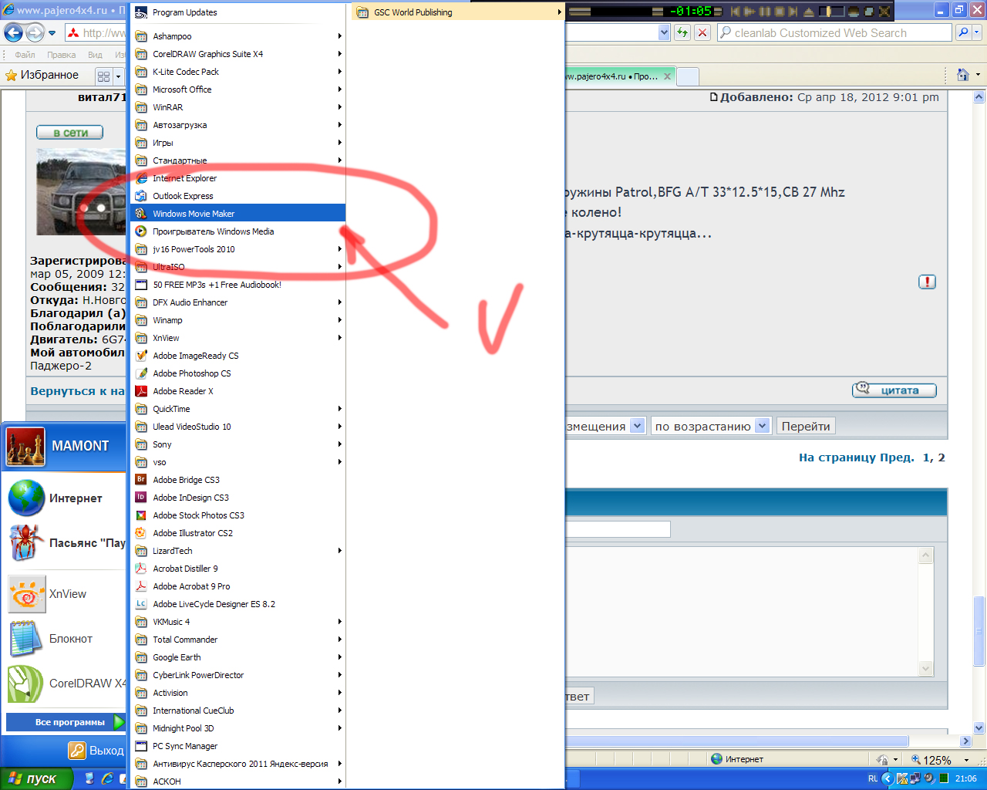Switch to the www.pajero4x4.ru tab
The width and height of the screenshot is (987, 790).
tap(619, 76)
